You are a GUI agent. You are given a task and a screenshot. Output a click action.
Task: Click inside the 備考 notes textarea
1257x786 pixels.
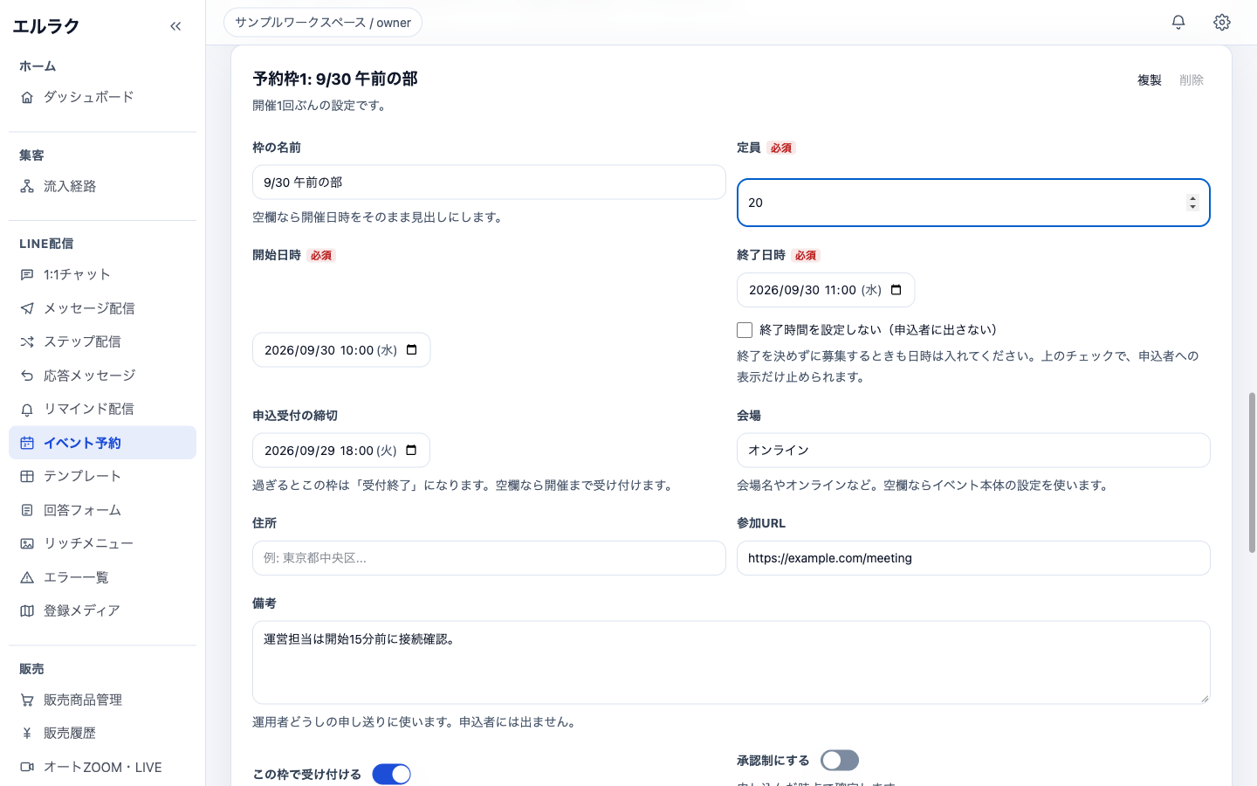coord(732,662)
